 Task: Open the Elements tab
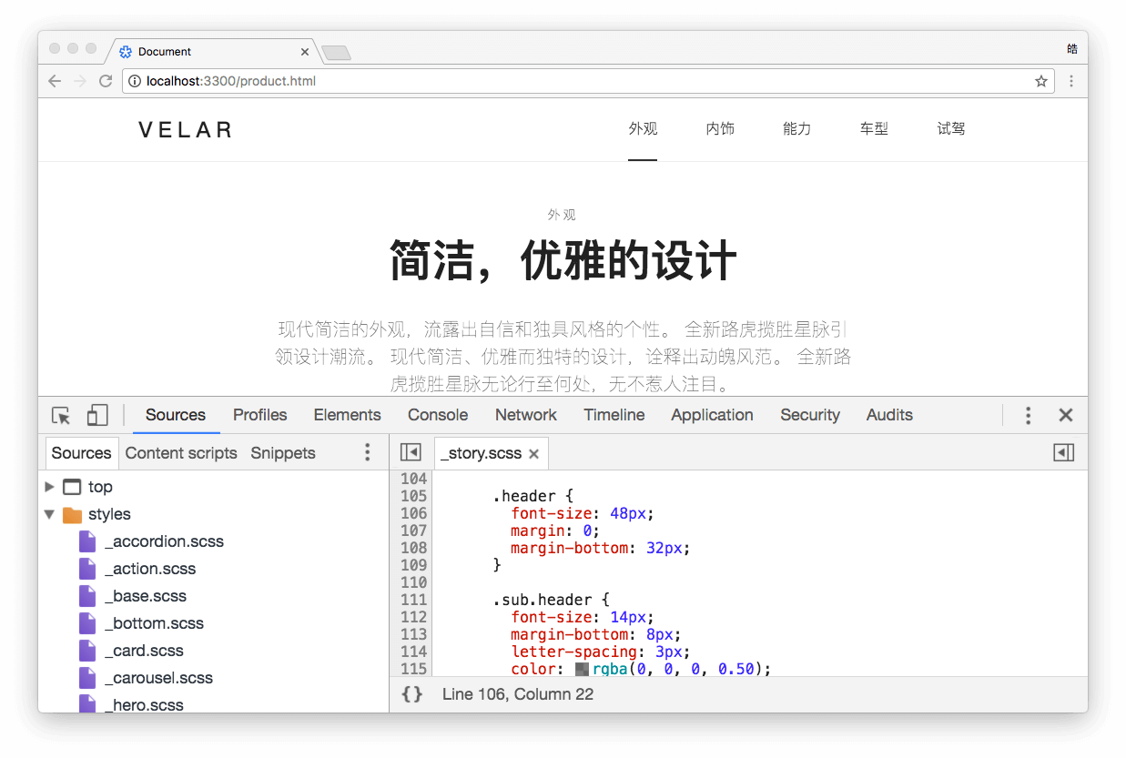(348, 415)
